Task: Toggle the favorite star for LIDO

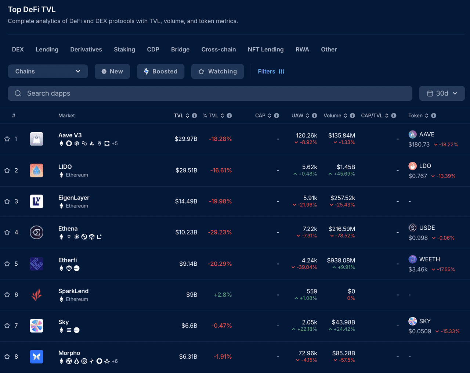Action: [6, 171]
